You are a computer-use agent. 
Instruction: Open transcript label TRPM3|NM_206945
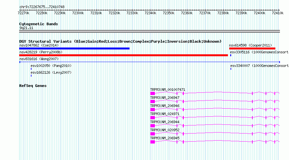(165, 138)
